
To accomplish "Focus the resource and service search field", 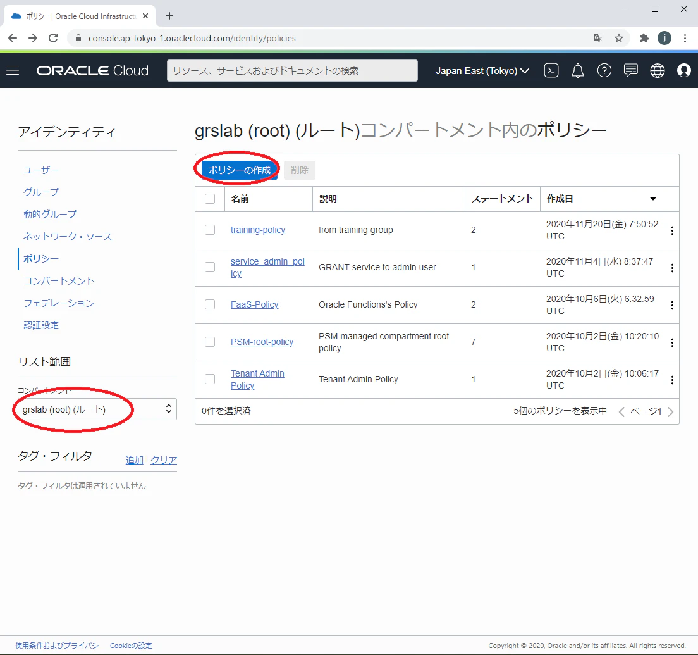I will tap(292, 71).
